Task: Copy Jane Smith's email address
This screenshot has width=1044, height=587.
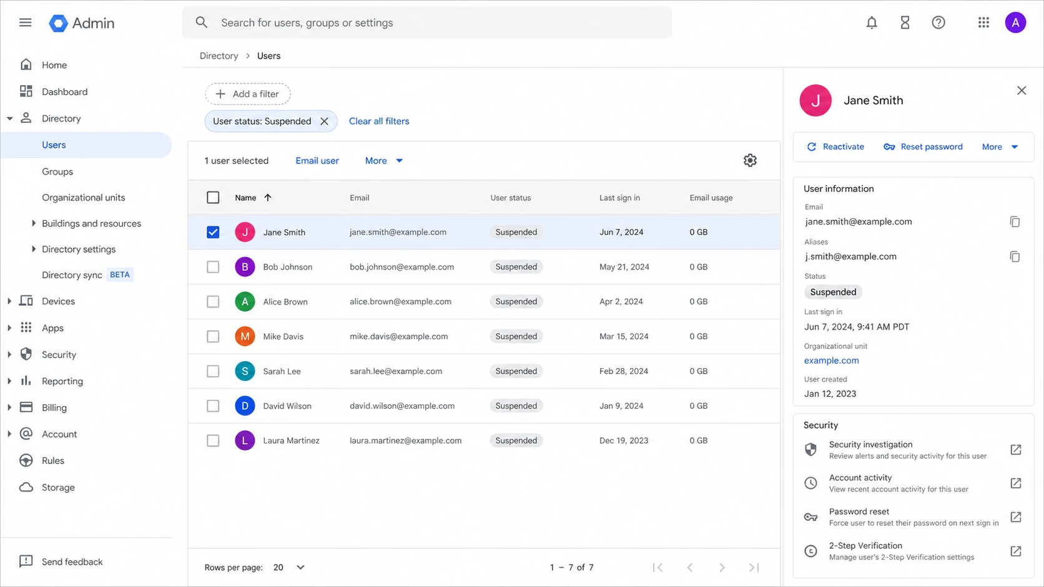Action: 1015,221
